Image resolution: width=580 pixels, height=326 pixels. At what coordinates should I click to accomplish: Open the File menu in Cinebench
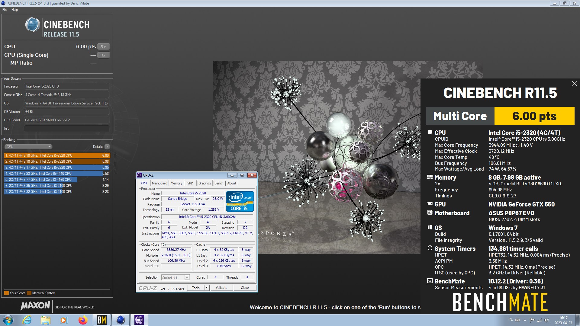5,10
